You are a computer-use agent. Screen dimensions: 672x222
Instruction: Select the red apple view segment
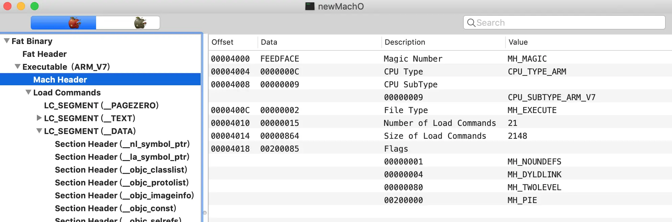(64, 23)
